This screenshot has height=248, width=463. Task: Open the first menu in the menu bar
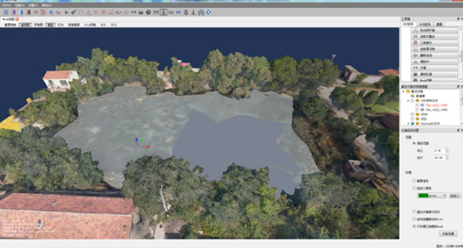(x=6, y=5)
